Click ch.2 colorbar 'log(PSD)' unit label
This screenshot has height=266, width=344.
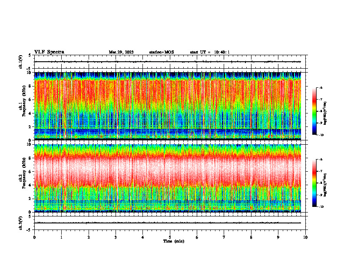325,185
